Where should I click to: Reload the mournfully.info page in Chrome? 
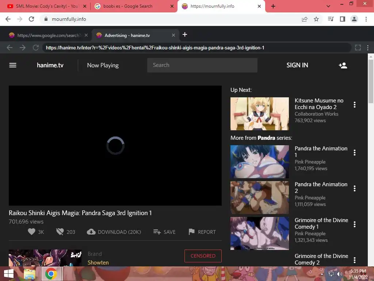[31, 19]
